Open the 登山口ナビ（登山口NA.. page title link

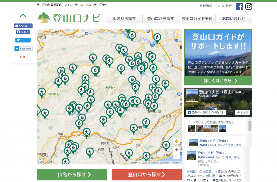221,92
